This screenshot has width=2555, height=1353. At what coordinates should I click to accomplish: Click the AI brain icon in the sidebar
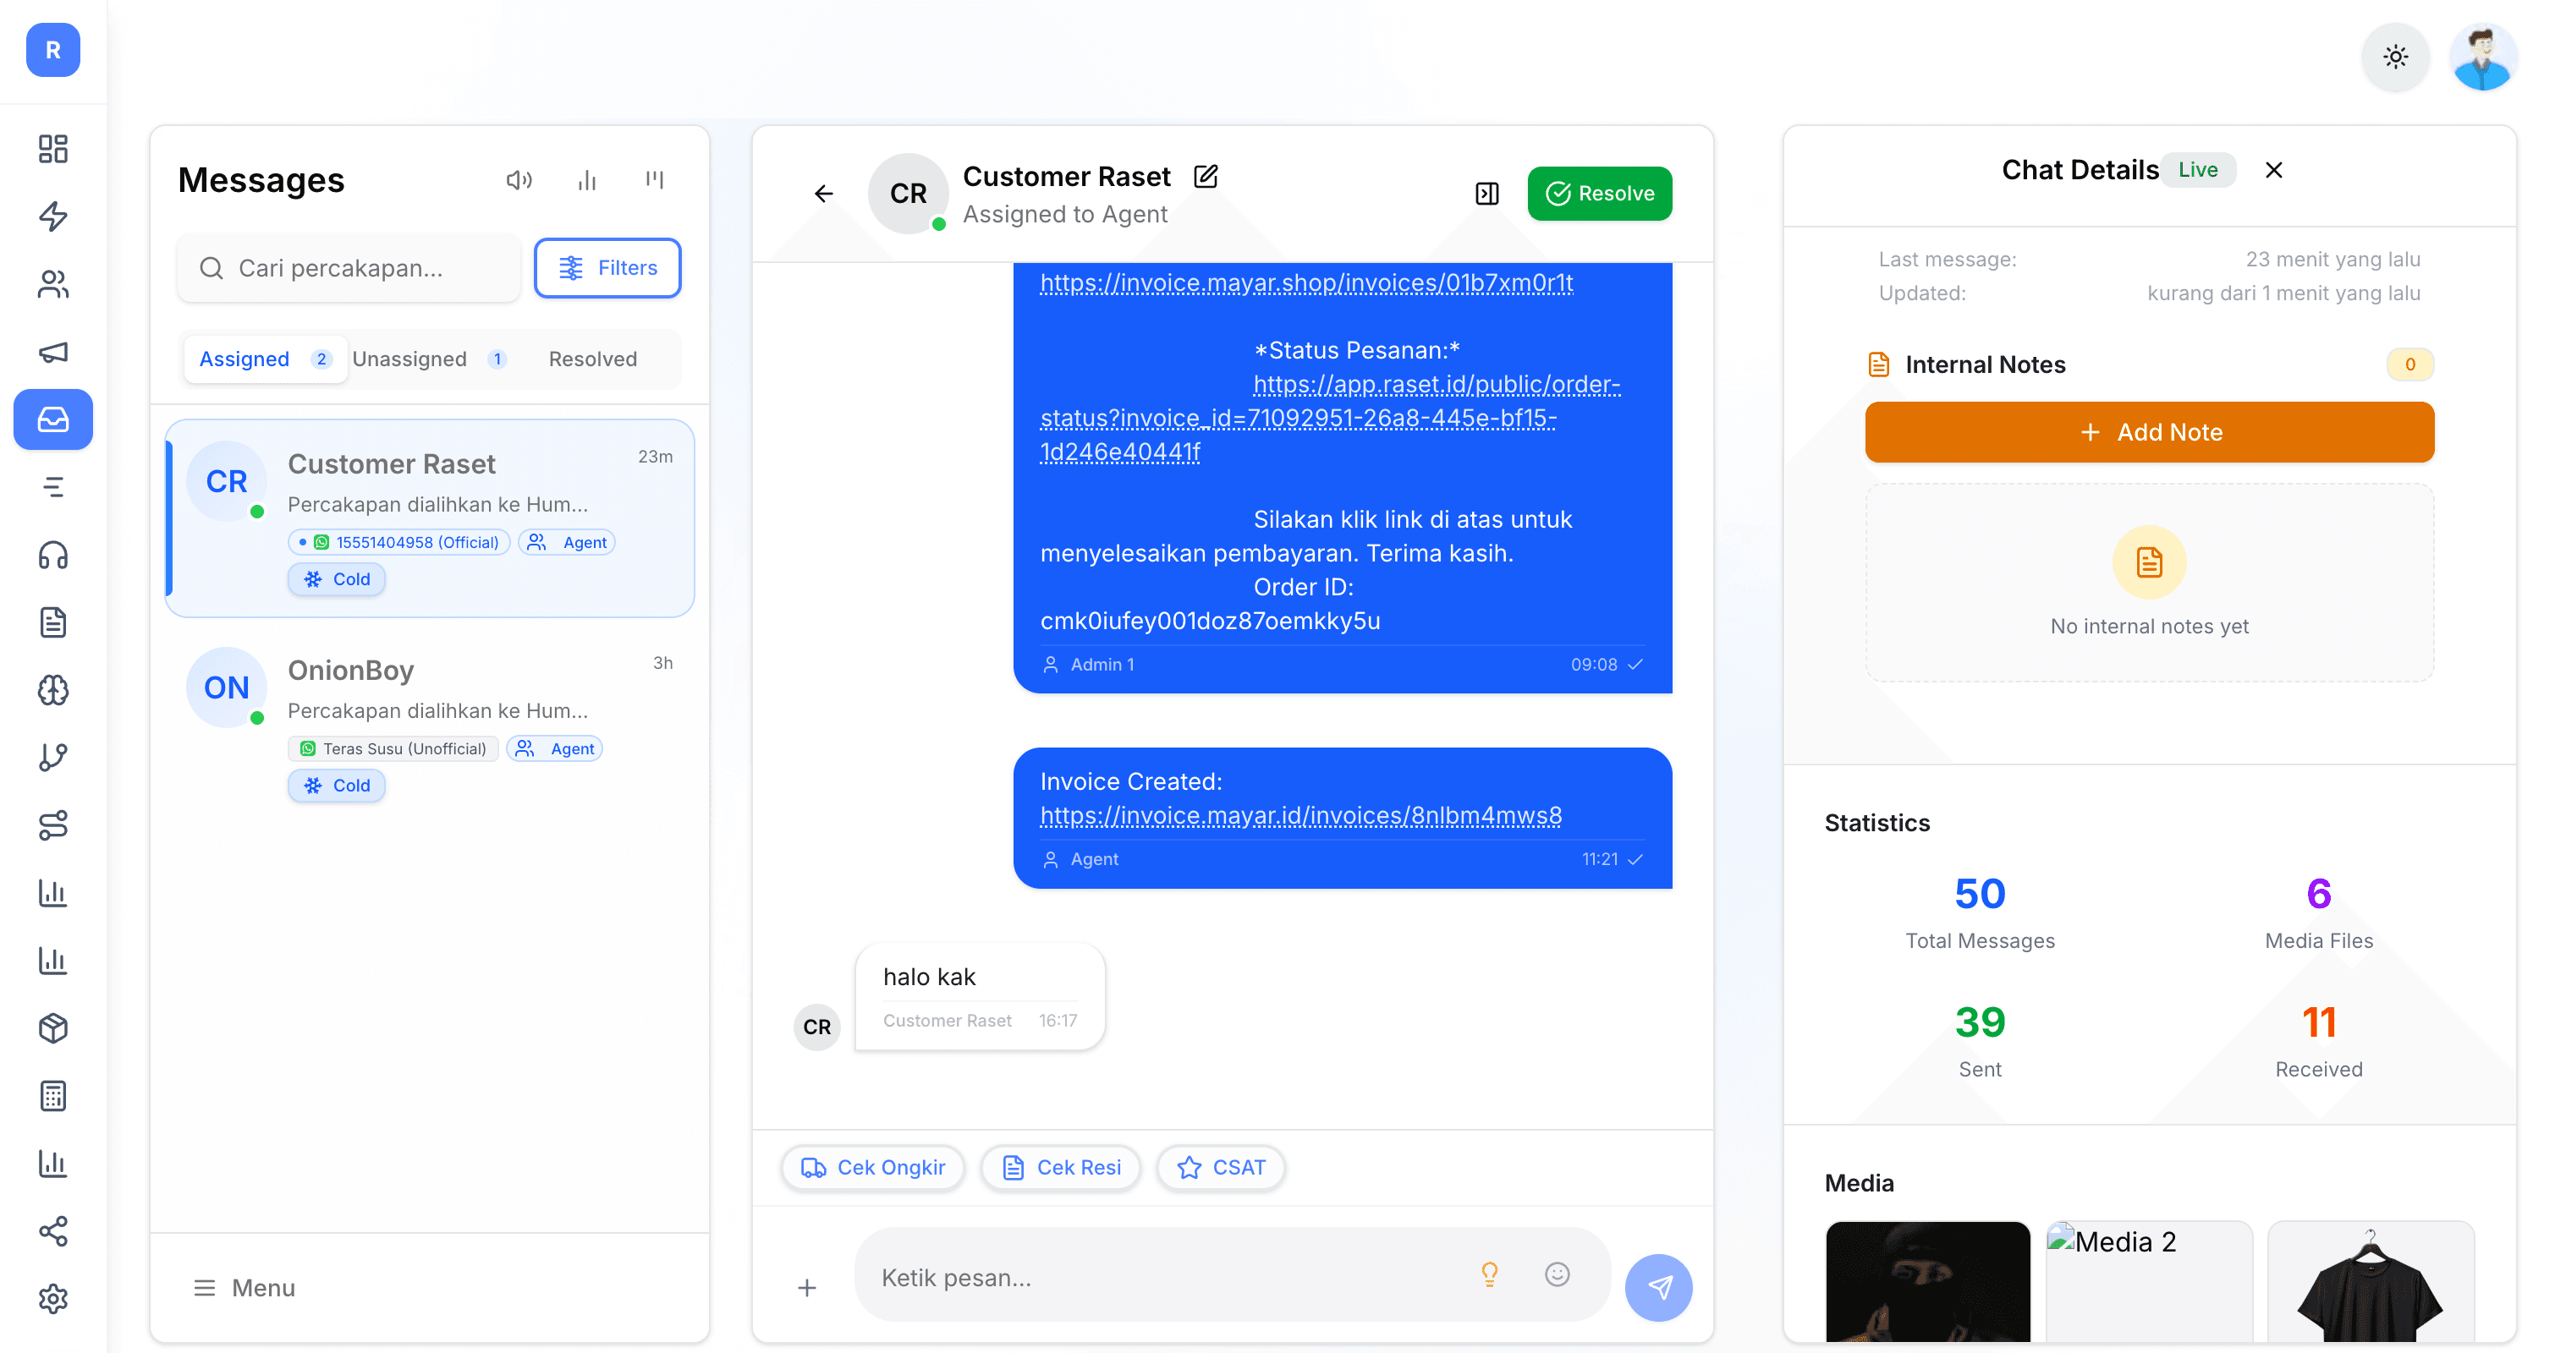click(x=52, y=691)
